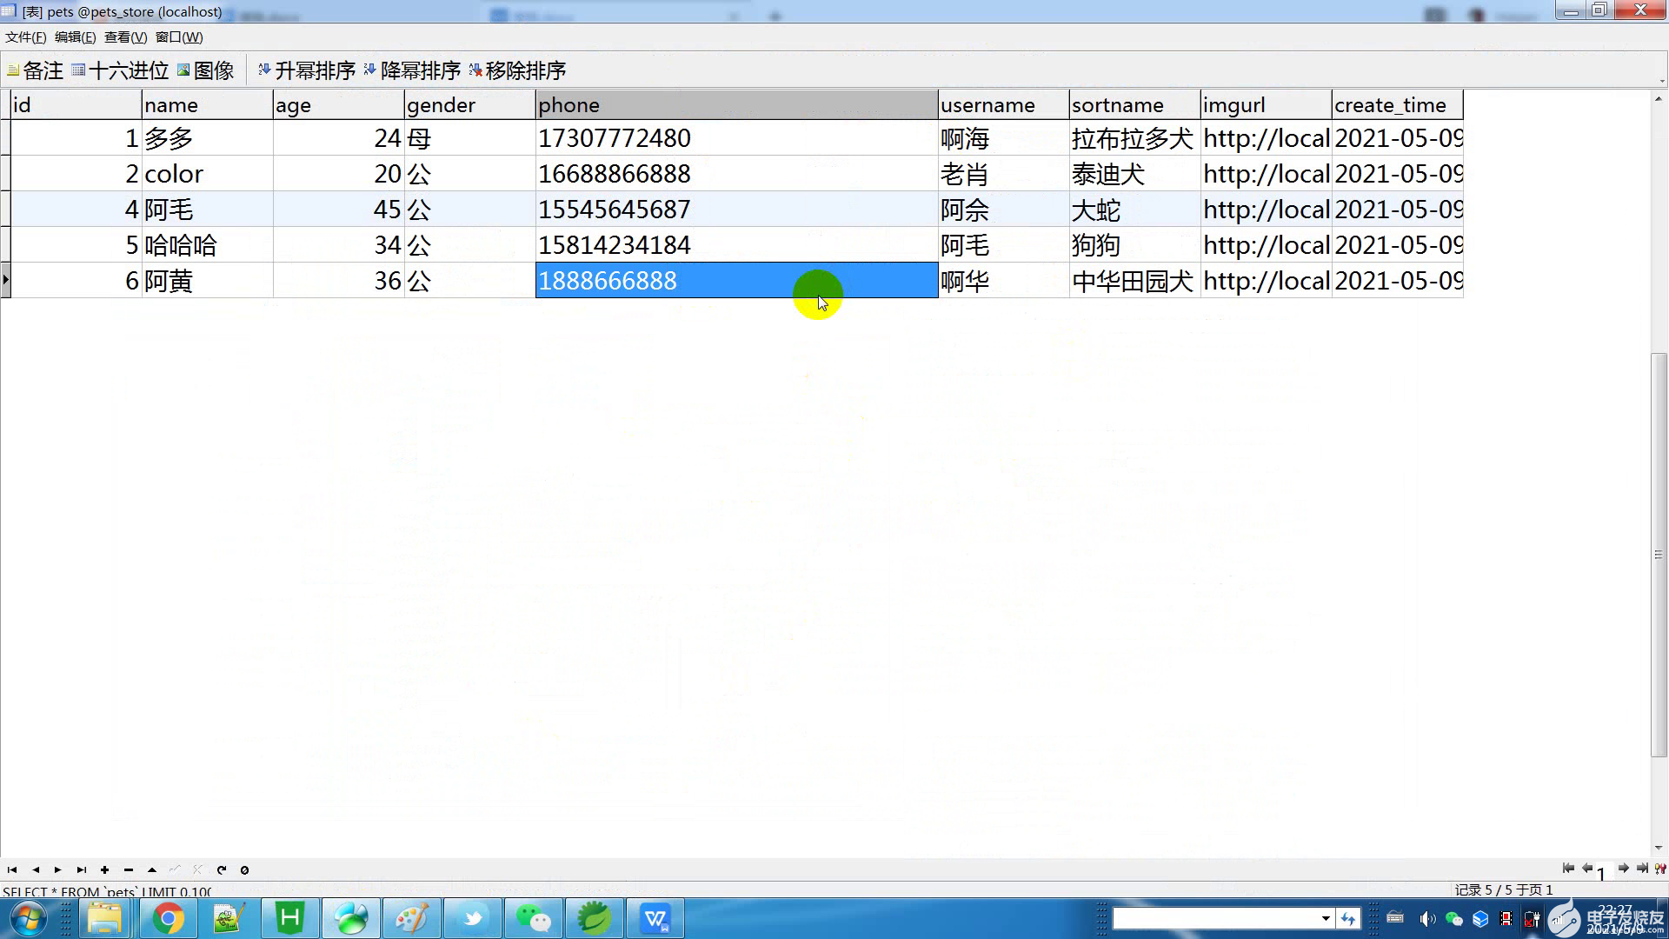This screenshot has width=1669, height=939.
Task: Click remove sort 移除排序 button
Action: [517, 70]
